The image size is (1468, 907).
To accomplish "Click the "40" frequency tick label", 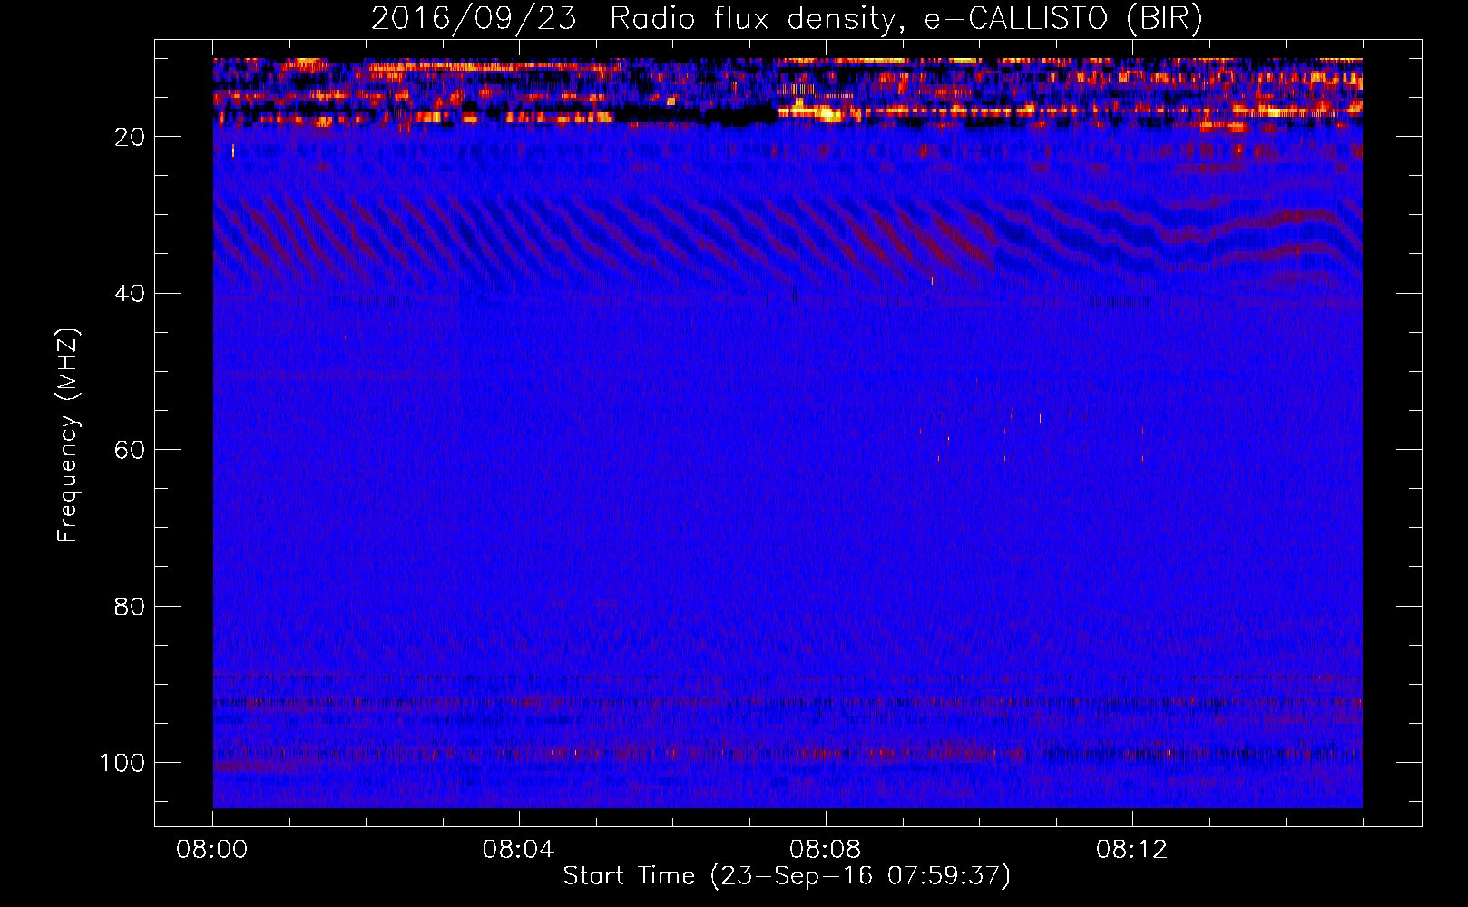I will click(130, 294).
